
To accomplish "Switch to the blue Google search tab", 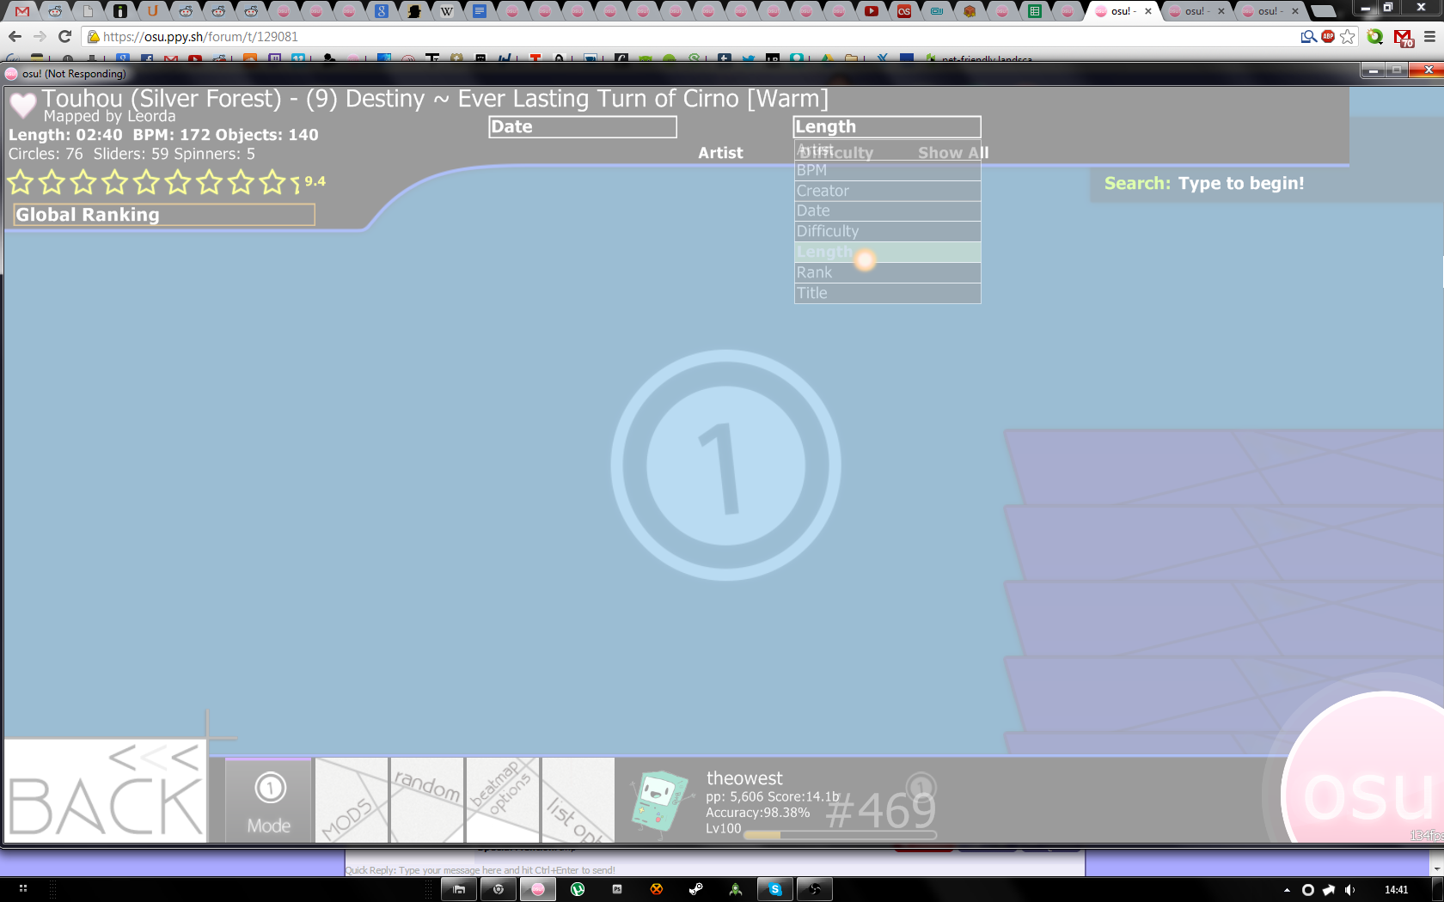I will (382, 11).
